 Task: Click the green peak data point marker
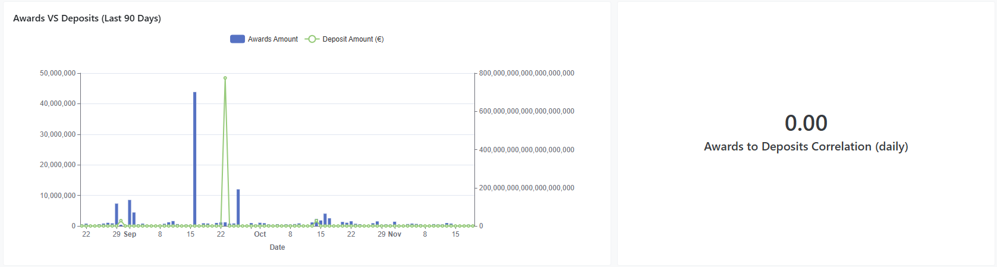tap(225, 78)
